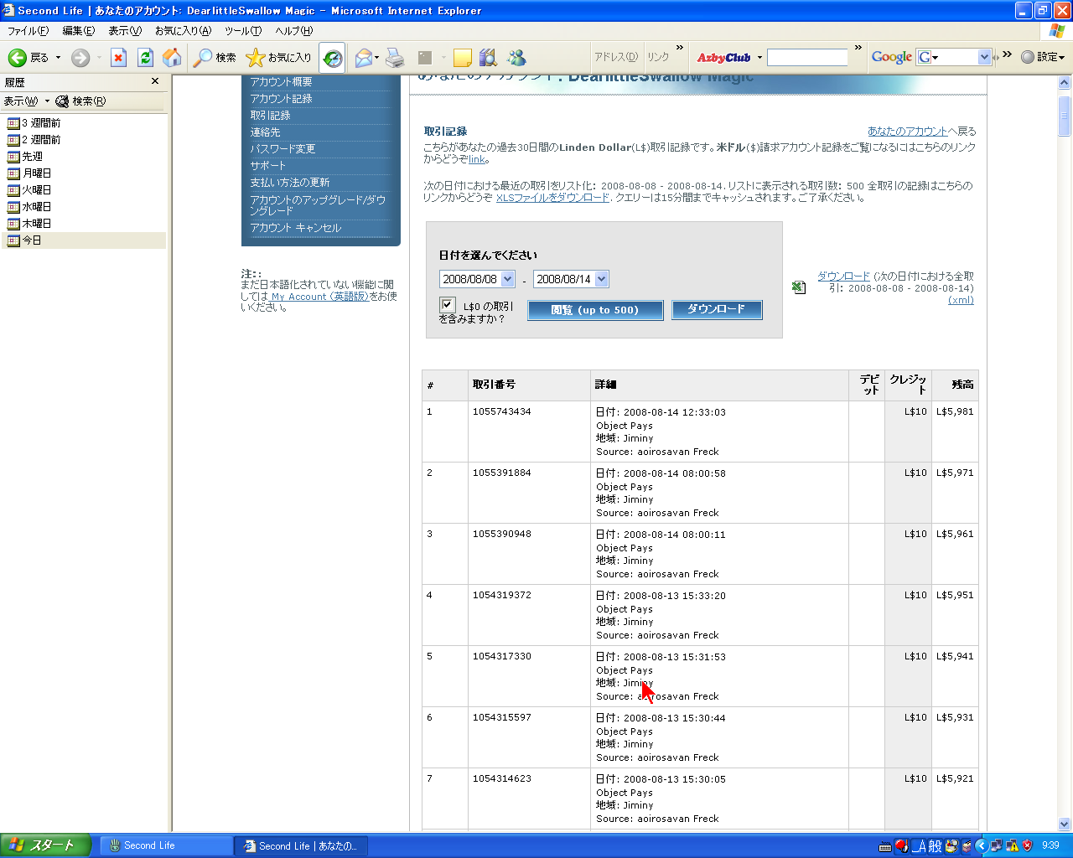
Task: Click the Research books toolbar icon
Action: click(488, 58)
